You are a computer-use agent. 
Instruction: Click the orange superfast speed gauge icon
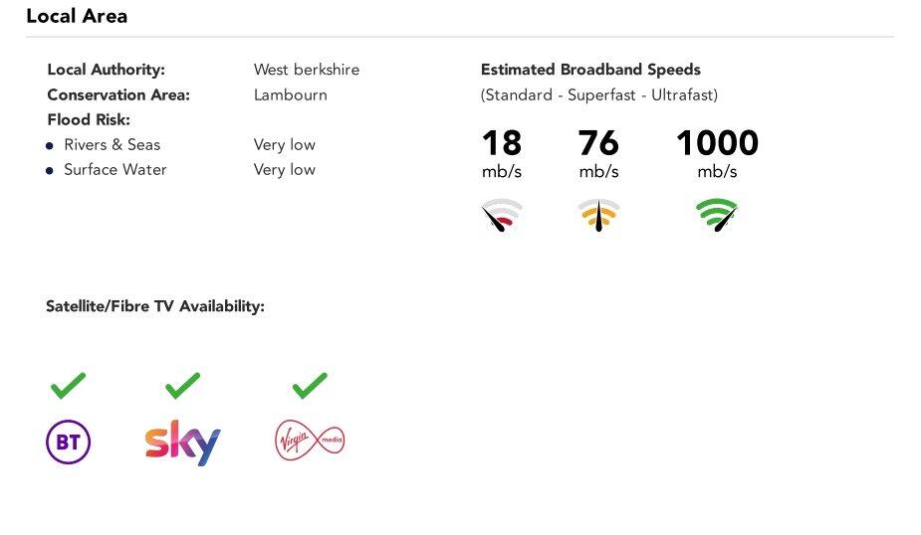pyautogui.click(x=598, y=215)
